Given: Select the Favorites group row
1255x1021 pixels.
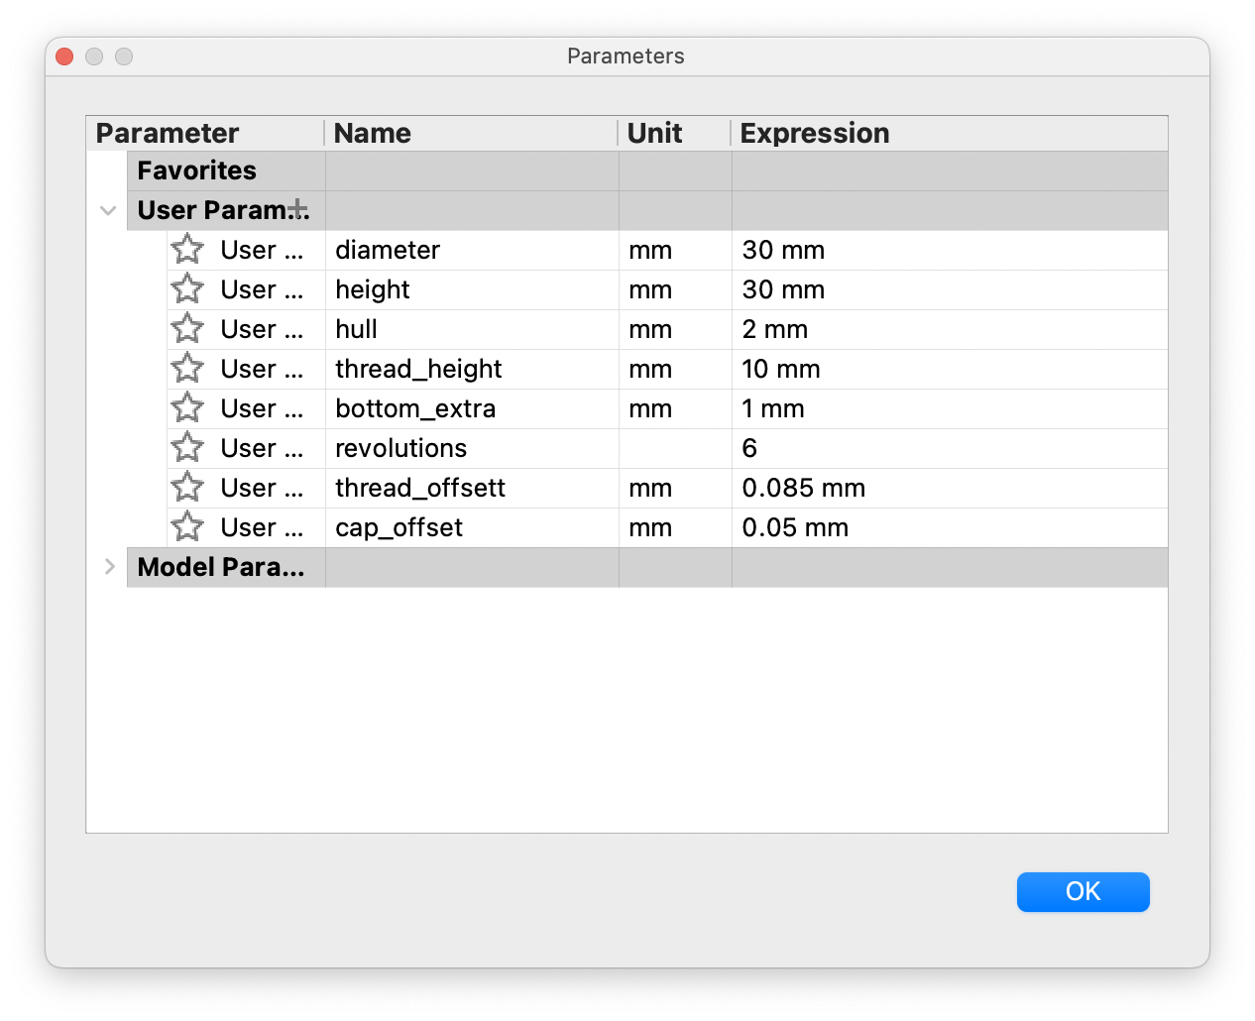Looking at the screenshot, I should (x=196, y=170).
